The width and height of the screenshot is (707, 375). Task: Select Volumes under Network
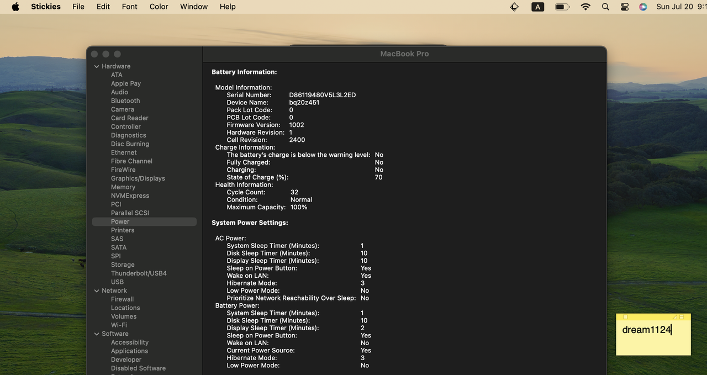[124, 316]
